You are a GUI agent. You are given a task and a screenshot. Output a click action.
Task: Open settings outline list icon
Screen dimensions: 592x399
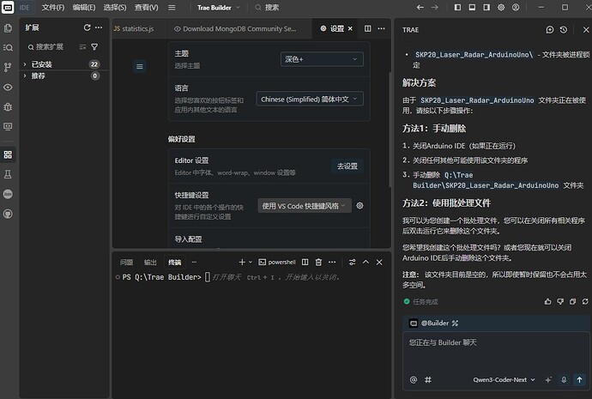coord(139,67)
